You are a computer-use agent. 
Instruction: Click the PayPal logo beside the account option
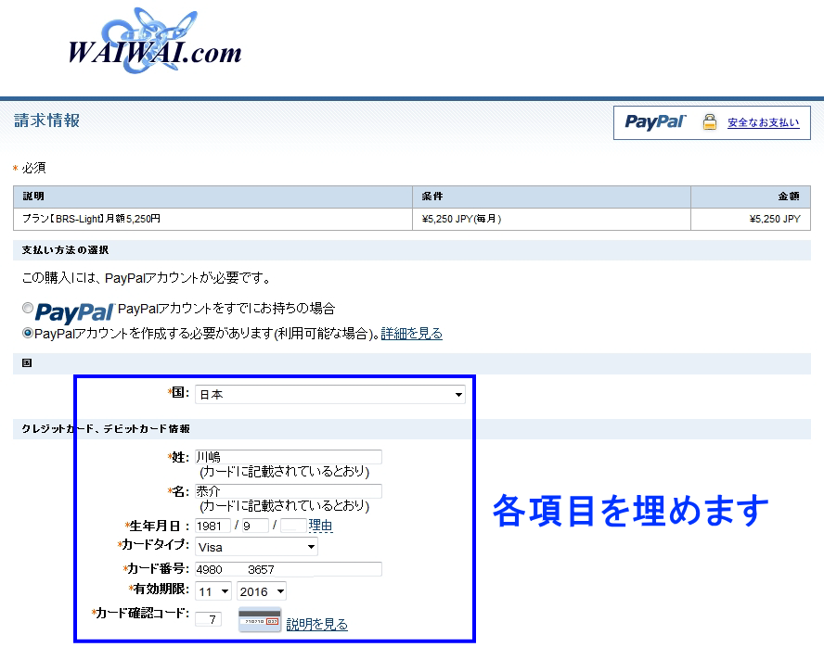pos(74,312)
